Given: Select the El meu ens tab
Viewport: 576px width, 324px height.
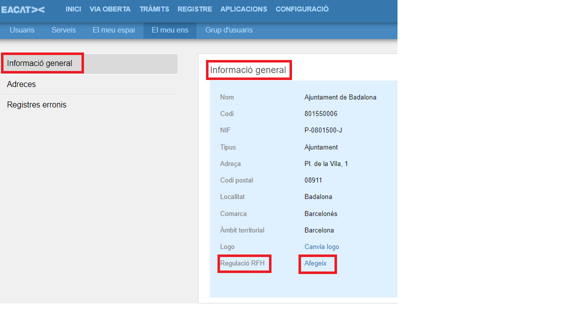Looking at the screenshot, I should [170, 30].
